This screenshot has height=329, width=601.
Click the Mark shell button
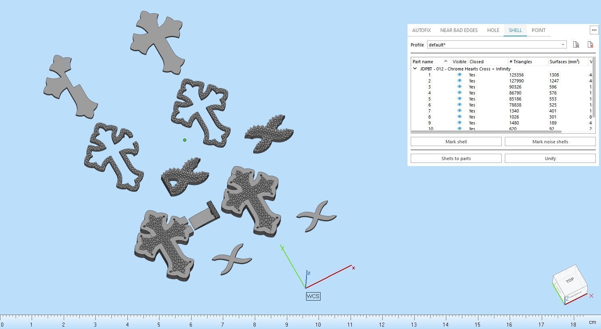[456, 142]
